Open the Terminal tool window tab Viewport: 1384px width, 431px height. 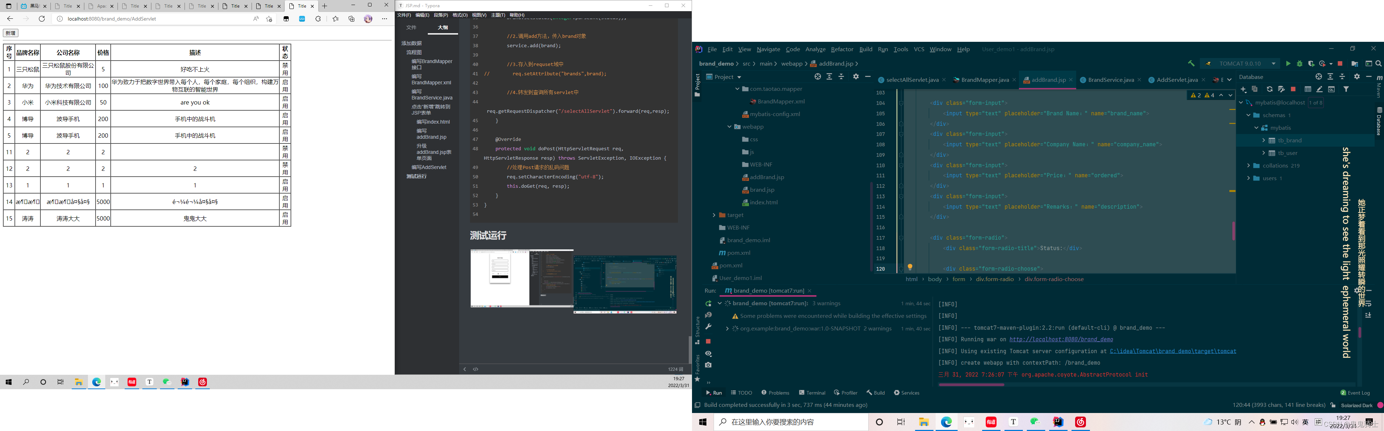click(812, 393)
